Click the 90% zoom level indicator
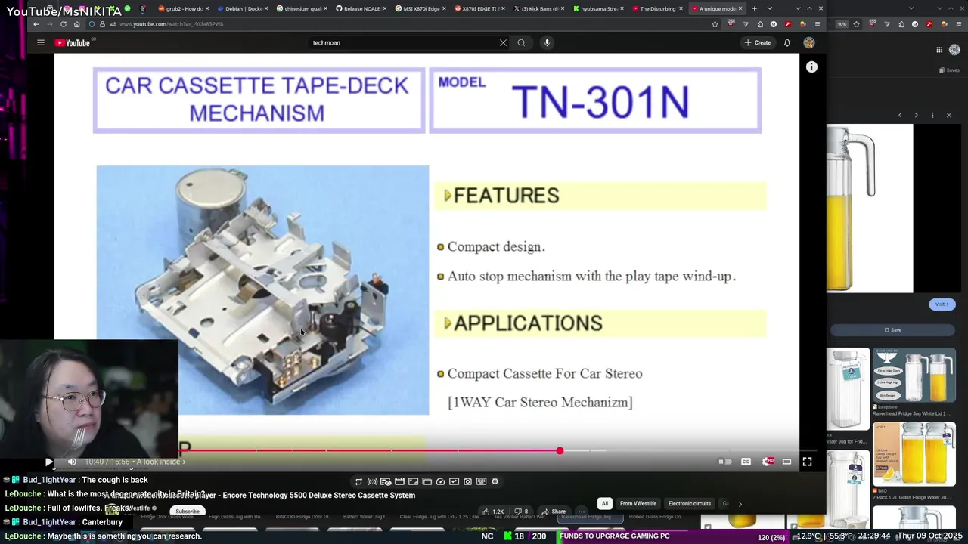Screen dimensions: 968x544 [x=842, y=24]
